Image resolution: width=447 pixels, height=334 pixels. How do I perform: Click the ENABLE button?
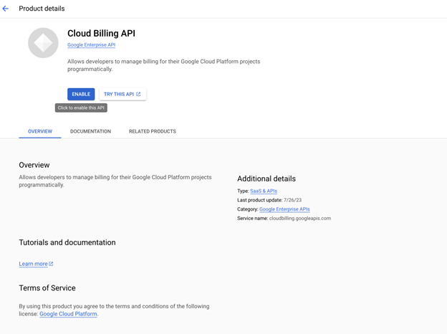tap(81, 94)
